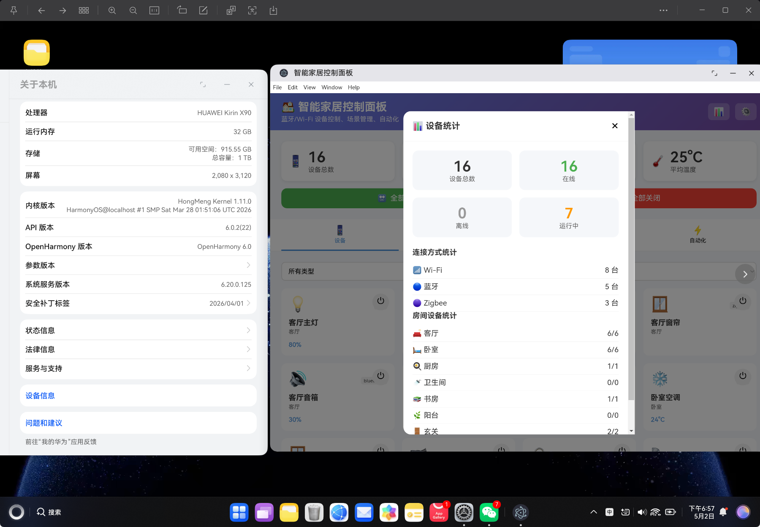Screen dimensions: 760x527
Task: Expand the 服务与支持 row
Action: tap(138, 368)
